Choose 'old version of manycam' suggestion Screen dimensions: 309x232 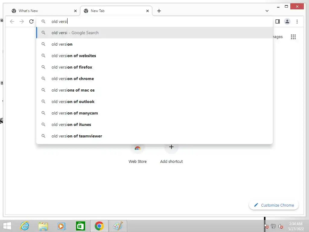click(x=155, y=113)
